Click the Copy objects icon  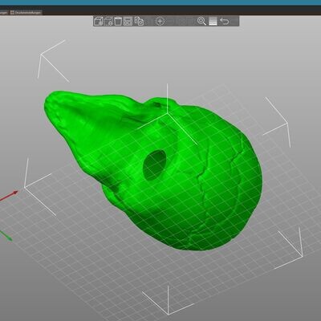click(x=139, y=21)
